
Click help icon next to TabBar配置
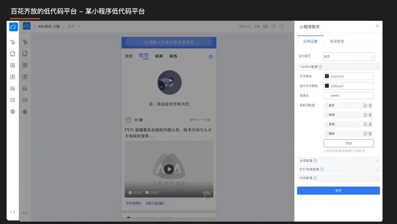[320, 67]
